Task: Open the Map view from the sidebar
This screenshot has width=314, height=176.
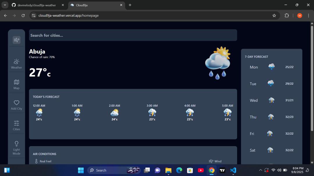Action: [x=16, y=82]
